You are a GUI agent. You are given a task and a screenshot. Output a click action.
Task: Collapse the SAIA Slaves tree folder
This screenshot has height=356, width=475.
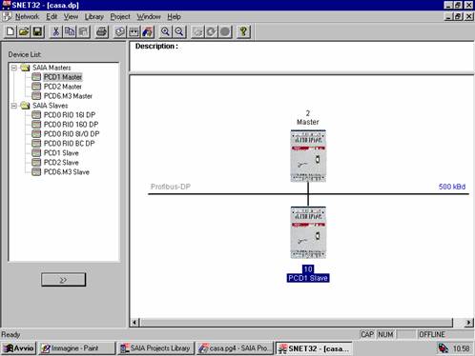point(14,106)
